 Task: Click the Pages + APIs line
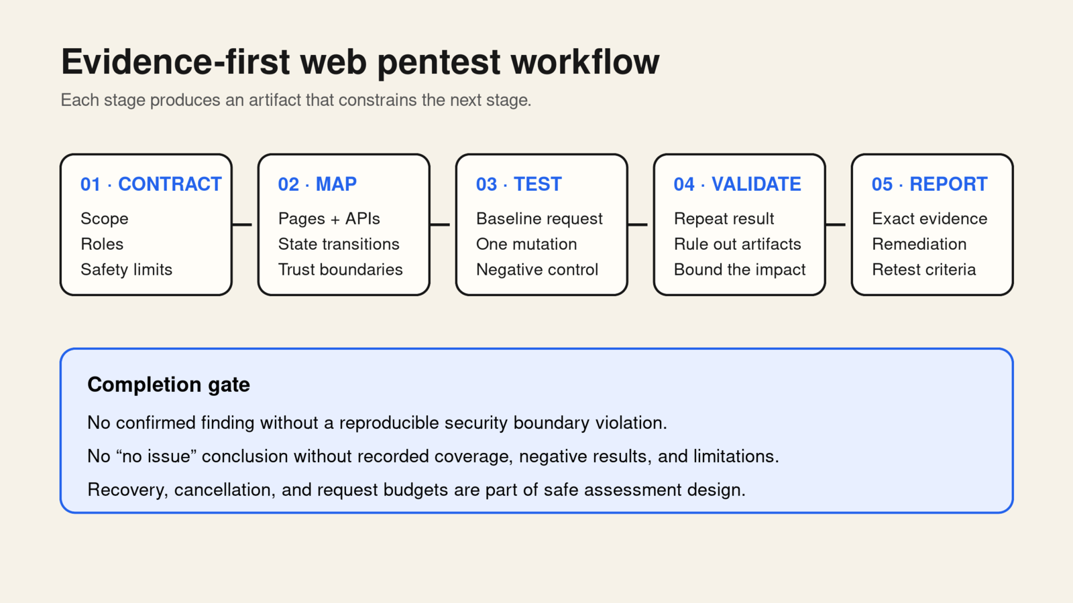(329, 219)
